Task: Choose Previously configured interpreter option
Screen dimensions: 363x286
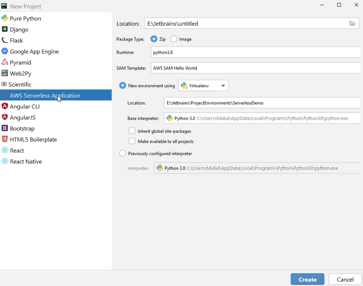Action: click(123, 154)
